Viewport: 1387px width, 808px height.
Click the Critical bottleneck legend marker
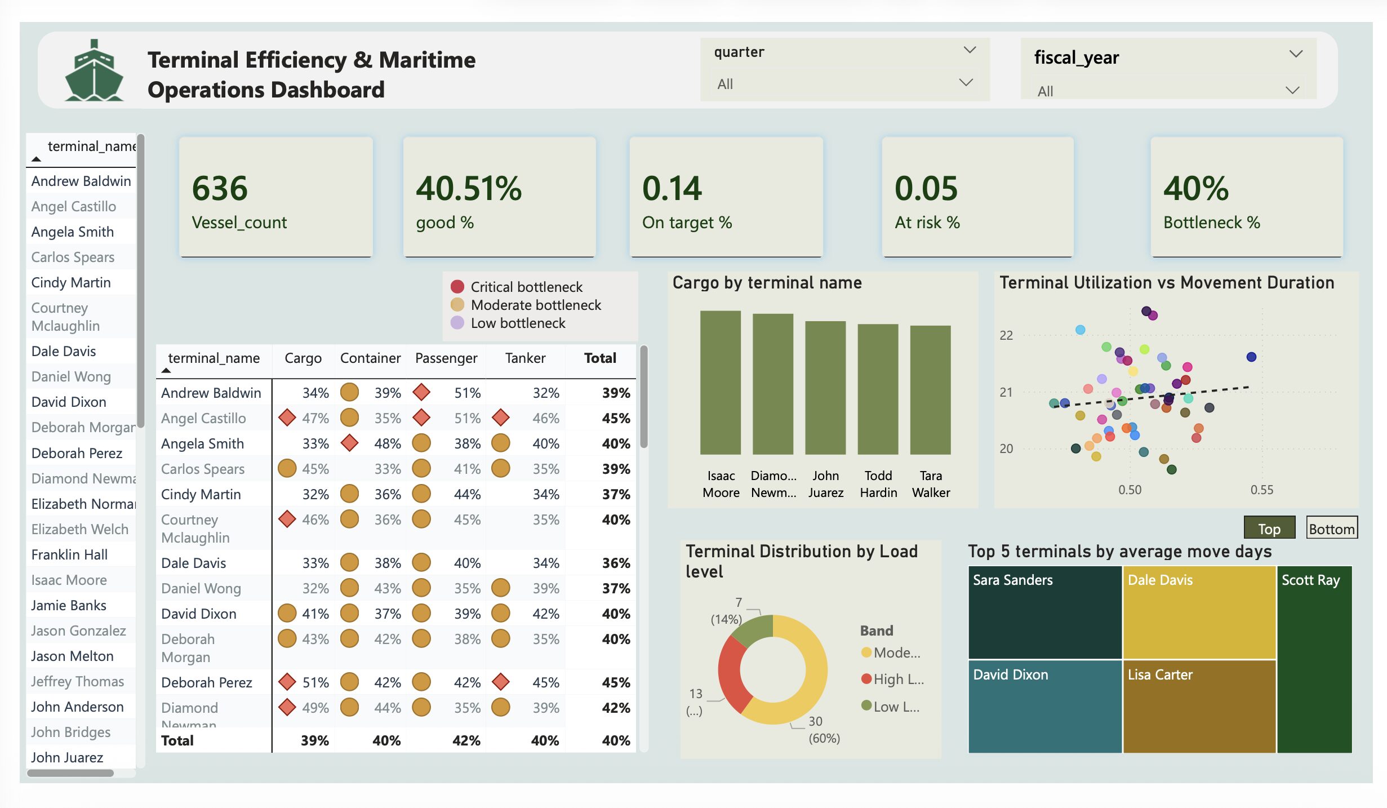tap(457, 287)
